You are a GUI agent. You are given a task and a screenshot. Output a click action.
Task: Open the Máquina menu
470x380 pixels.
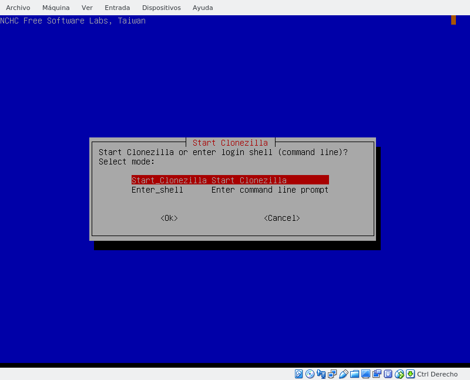click(56, 8)
